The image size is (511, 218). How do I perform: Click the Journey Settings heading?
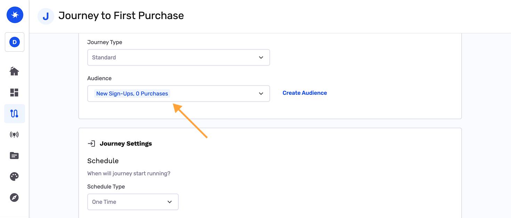[x=126, y=143]
